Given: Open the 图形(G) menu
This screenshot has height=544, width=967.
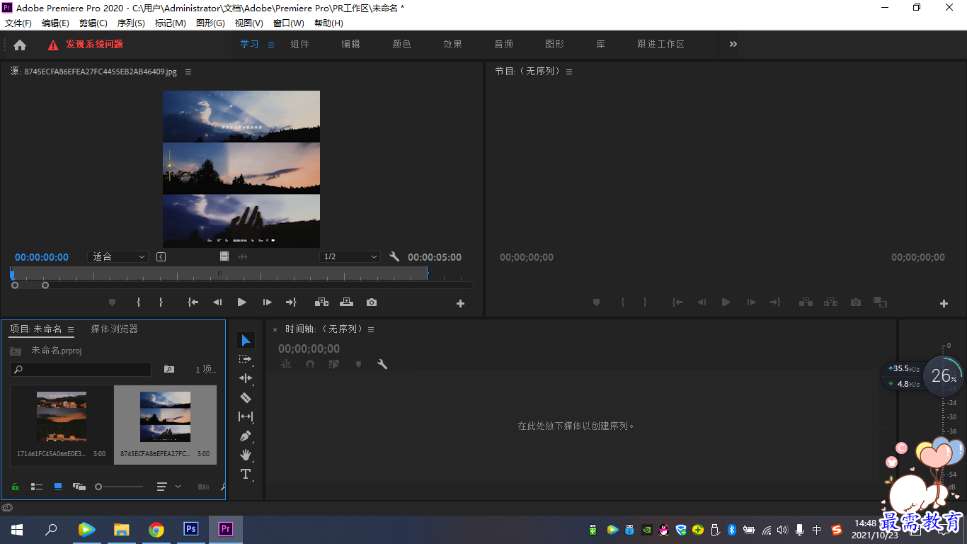Looking at the screenshot, I should (x=210, y=23).
